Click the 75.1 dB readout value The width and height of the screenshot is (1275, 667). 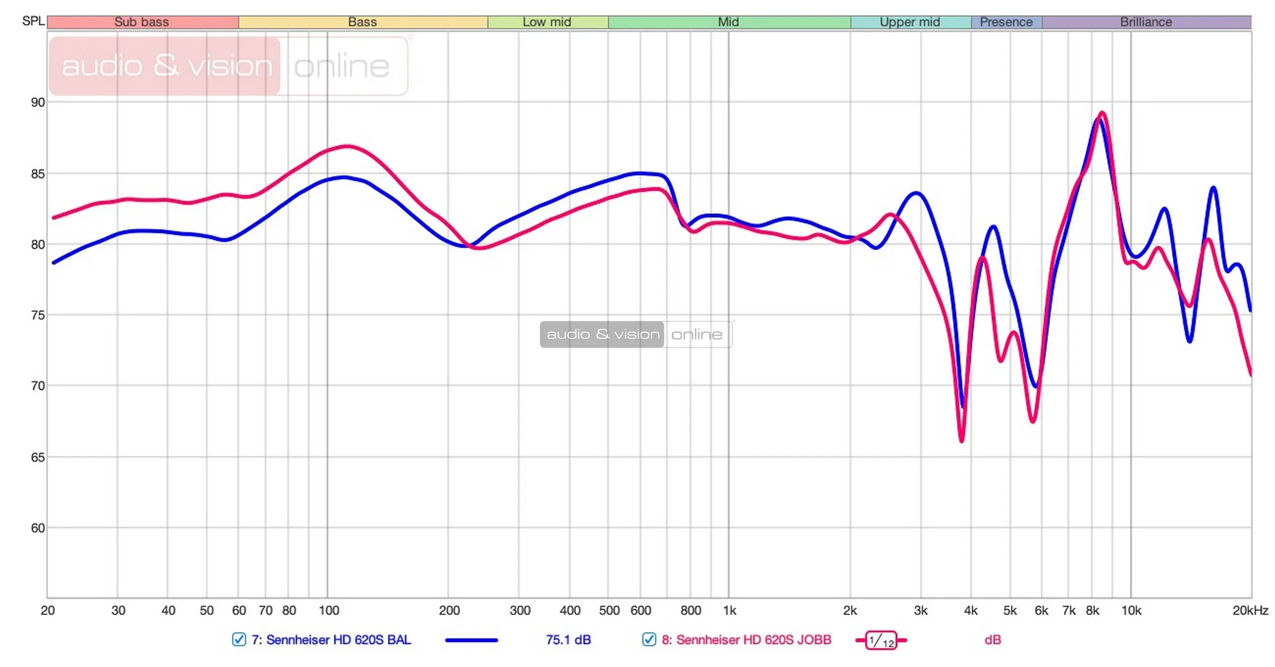[568, 640]
